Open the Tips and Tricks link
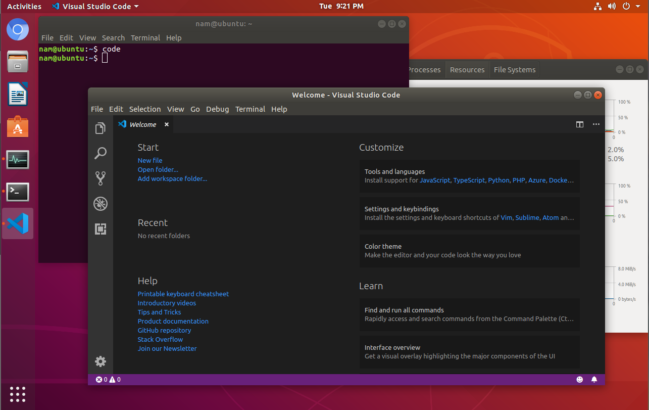 (160, 312)
